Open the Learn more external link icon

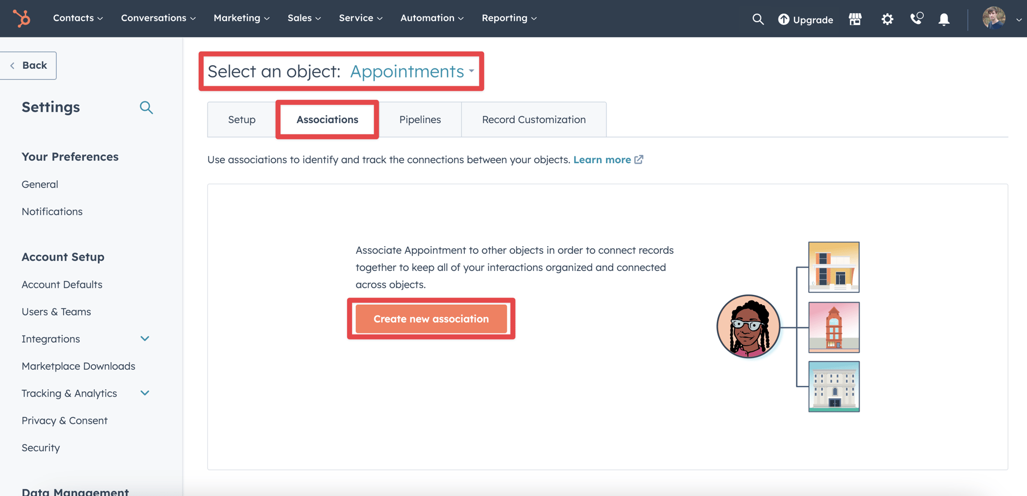coord(638,160)
